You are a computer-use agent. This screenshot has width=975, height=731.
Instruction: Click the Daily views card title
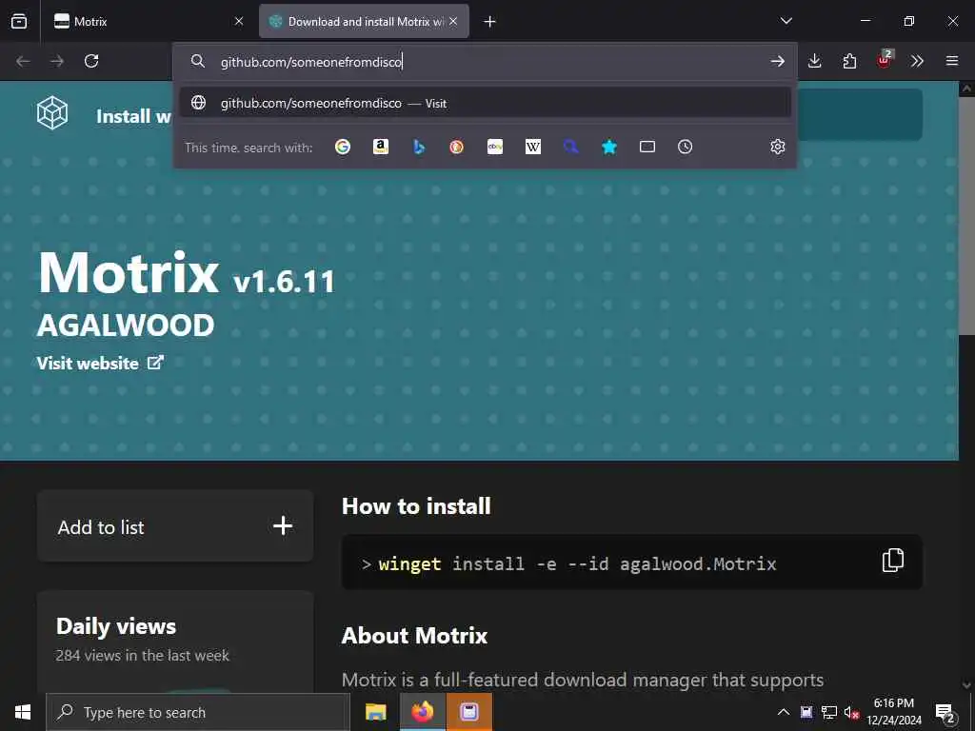tap(116, 626)
